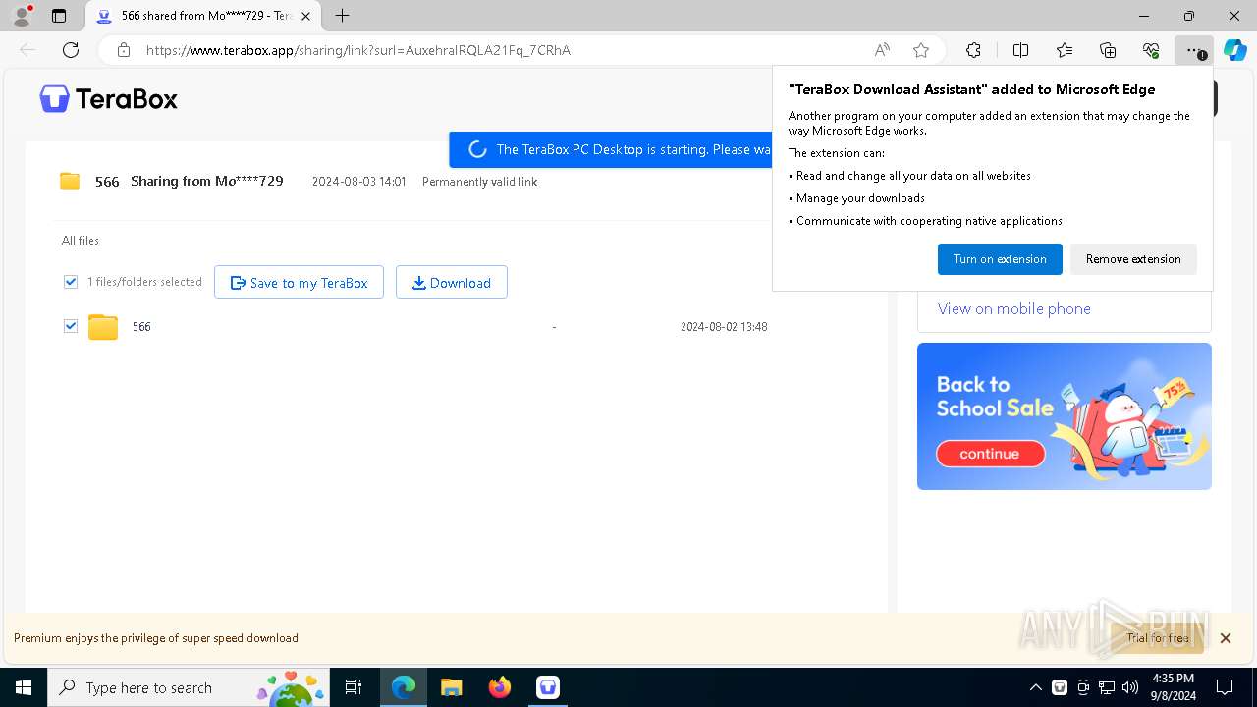Click the Download button

[x=452, y=282]
